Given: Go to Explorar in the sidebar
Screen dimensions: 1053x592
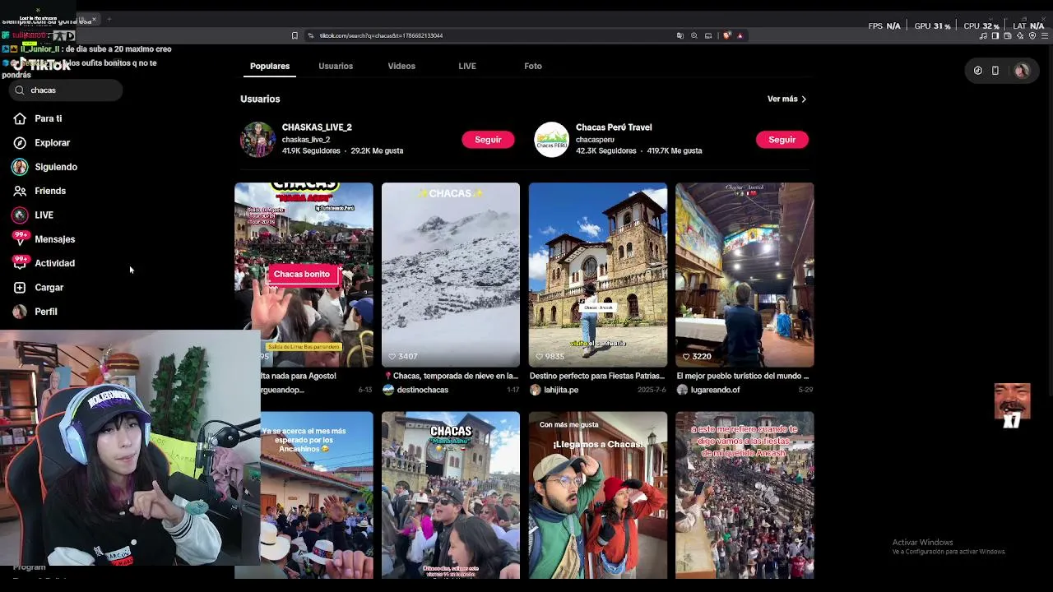Looking at the screenshot, I should 52,142.
